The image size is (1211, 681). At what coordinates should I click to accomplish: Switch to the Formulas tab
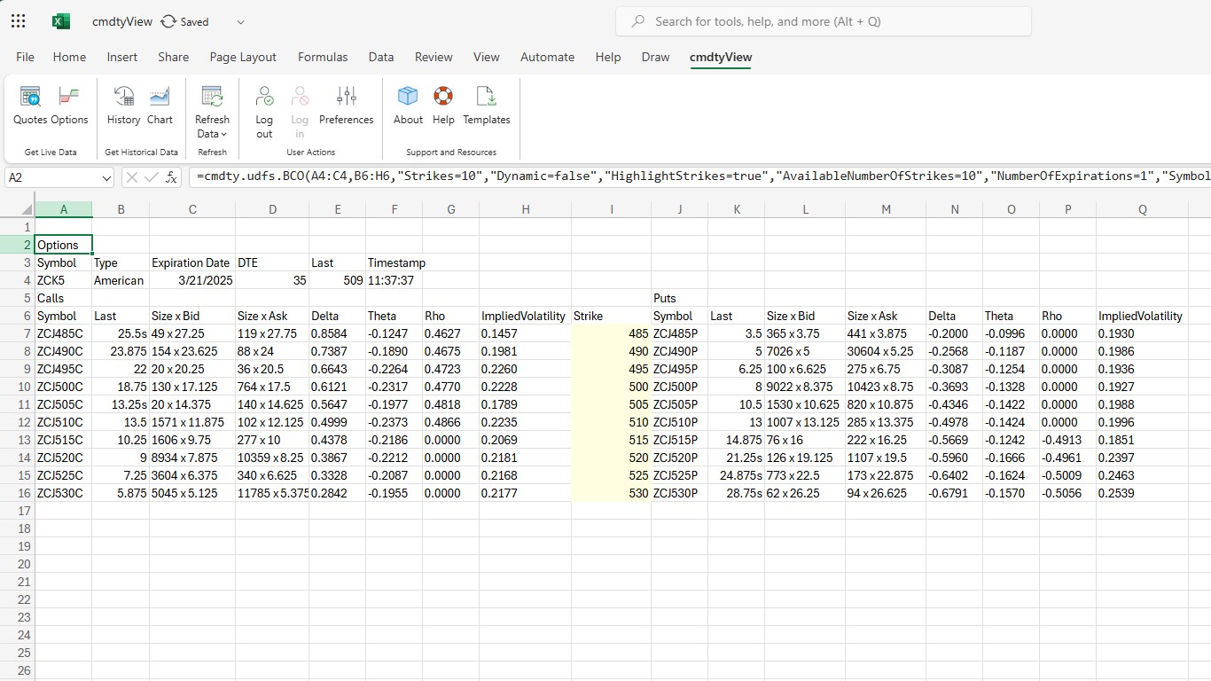click(x=323, y=57)
